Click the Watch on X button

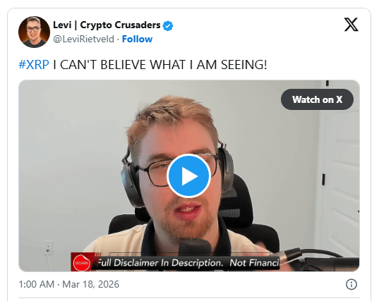tap(317, 99)
